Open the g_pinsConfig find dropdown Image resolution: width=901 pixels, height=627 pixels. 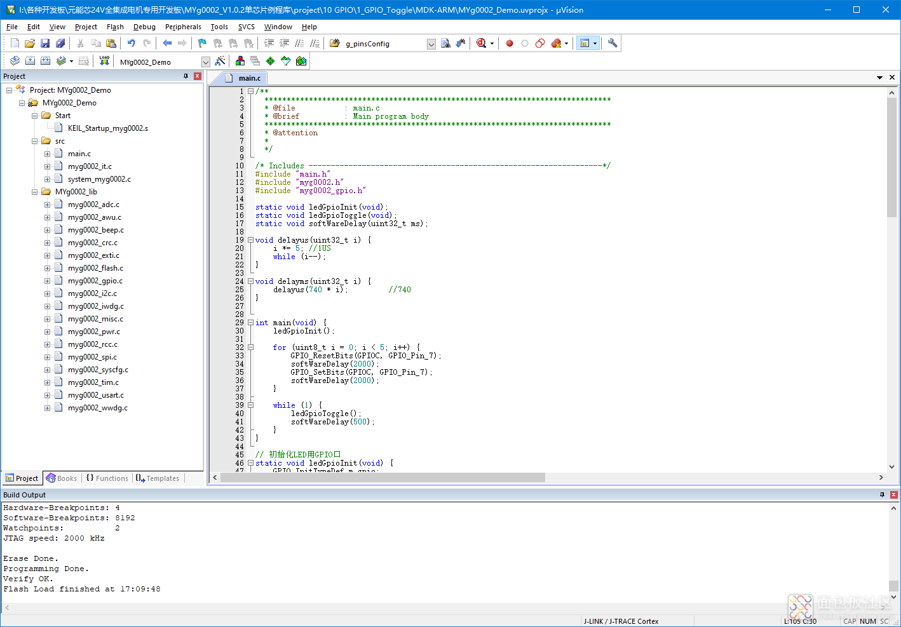(x=431, y=44)
